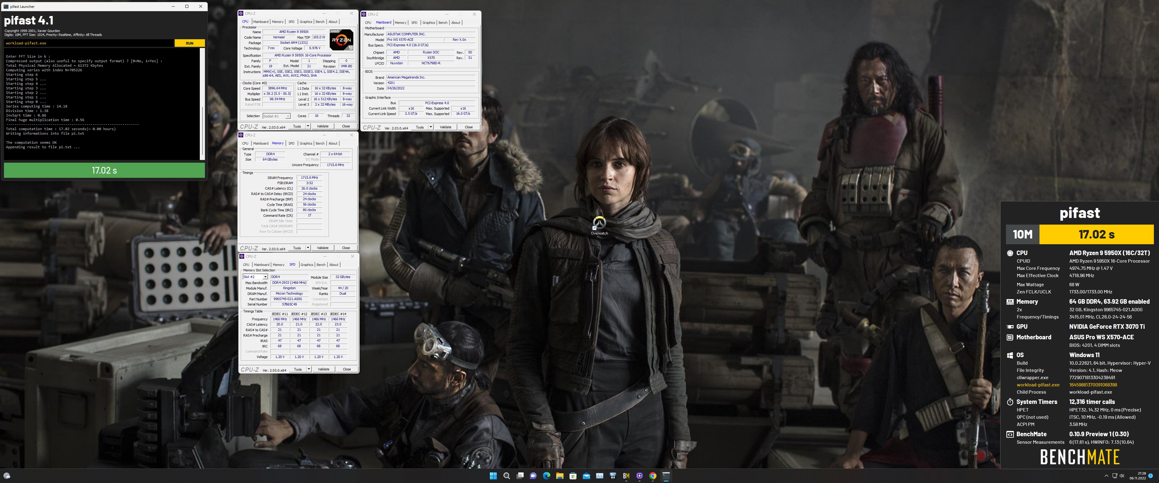Open the notification count badge
The width and height of the screenshot is (1159, 483).
click(x=1151, y=476)
